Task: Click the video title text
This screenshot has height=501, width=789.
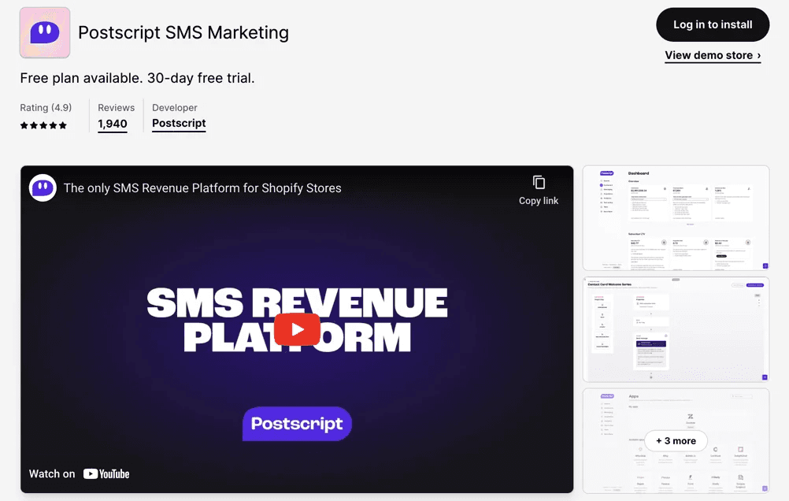Action: click(x=202, y=188)
